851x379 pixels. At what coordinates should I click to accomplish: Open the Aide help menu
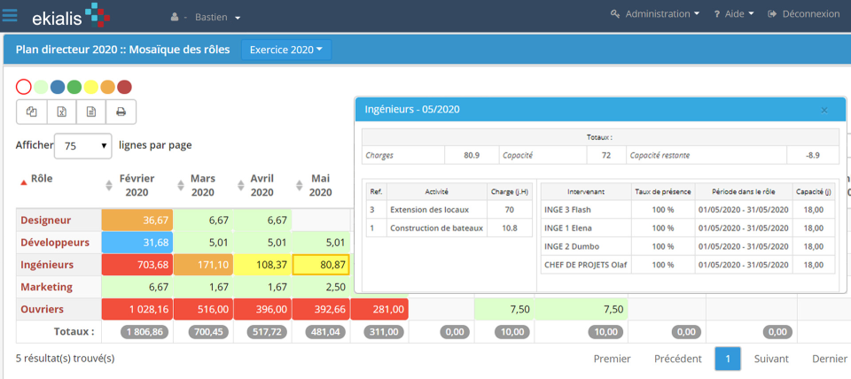[x=734, y=14]
